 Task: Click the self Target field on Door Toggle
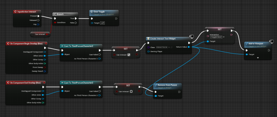click(x=102, y=23)
